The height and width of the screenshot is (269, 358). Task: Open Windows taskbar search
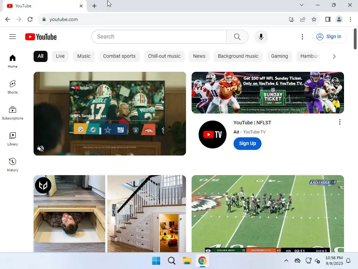[x=171, y=261]
